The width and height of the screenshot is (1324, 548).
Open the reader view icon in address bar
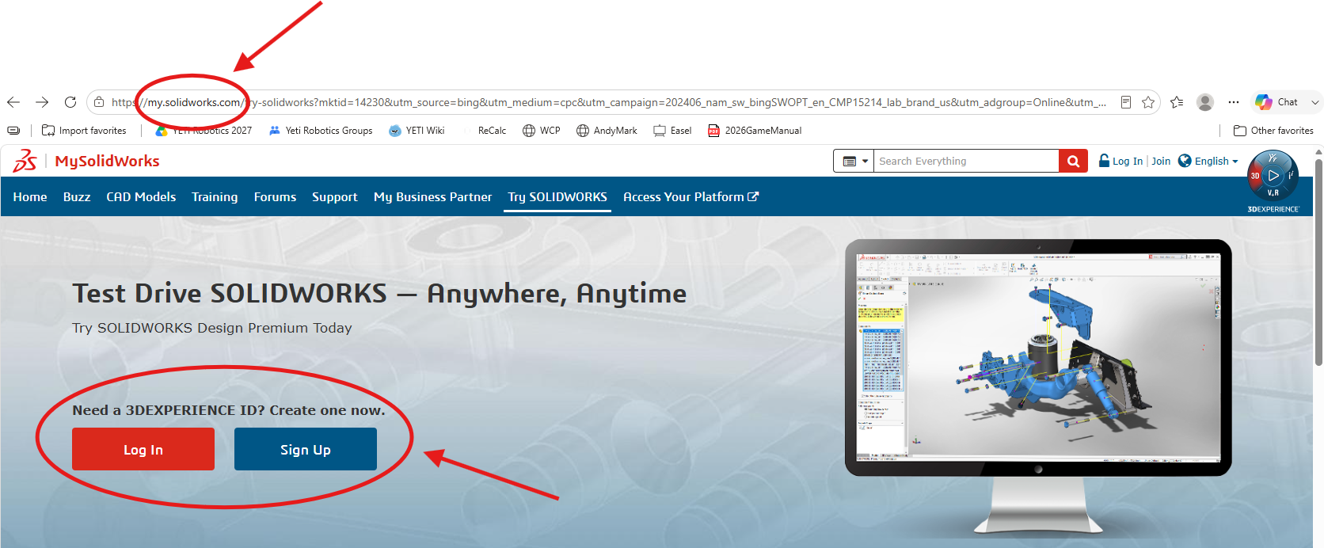[x=1126, y=102]
